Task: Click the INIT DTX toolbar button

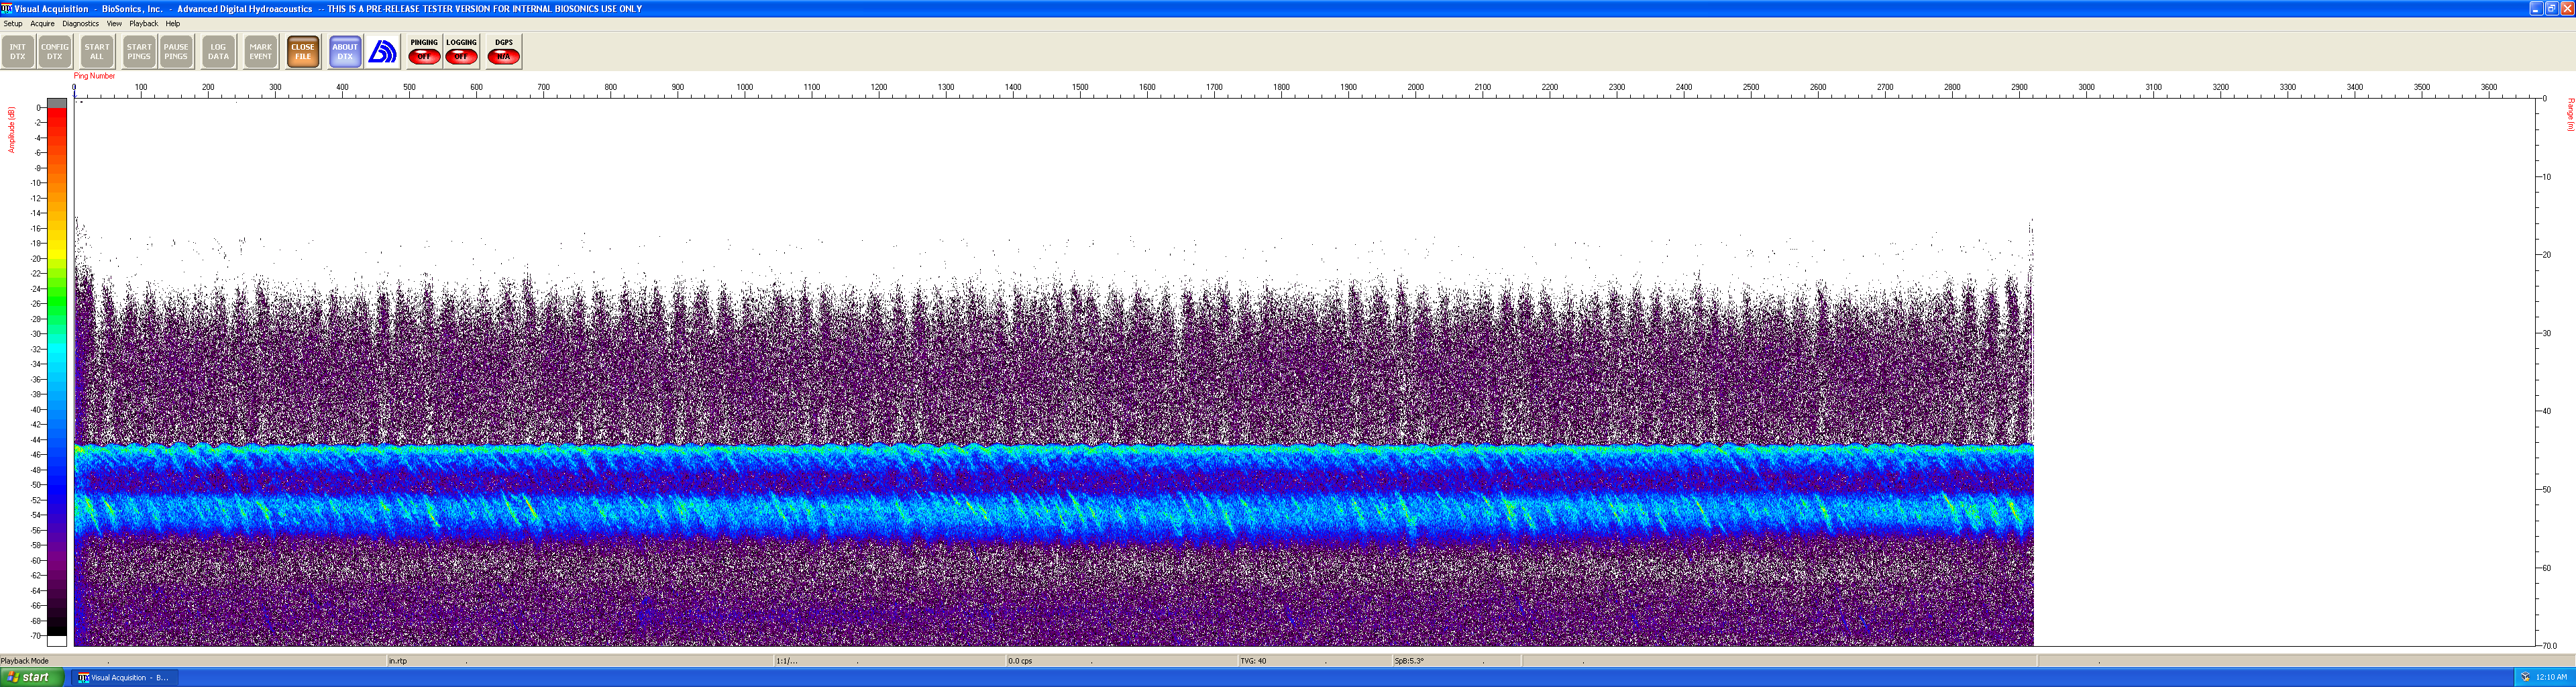Action: (18, 52)
